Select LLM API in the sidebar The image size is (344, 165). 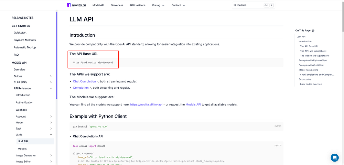(x=35, y=141)
